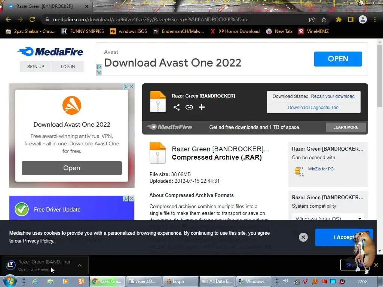Screen dimensions: 383x287
Task: Share the file via the share icon
Action: click(x=177, y=107)
